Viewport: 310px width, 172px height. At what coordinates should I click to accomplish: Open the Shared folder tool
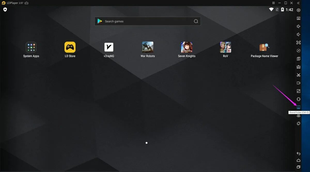(298, 107)
